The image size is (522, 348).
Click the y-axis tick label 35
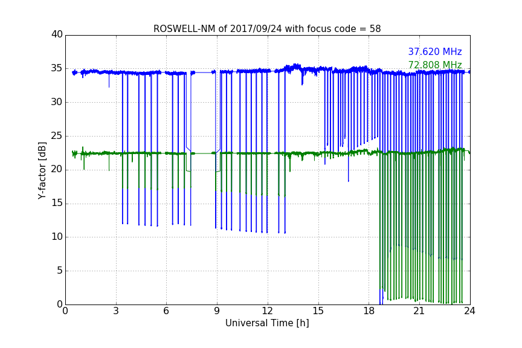57,68
